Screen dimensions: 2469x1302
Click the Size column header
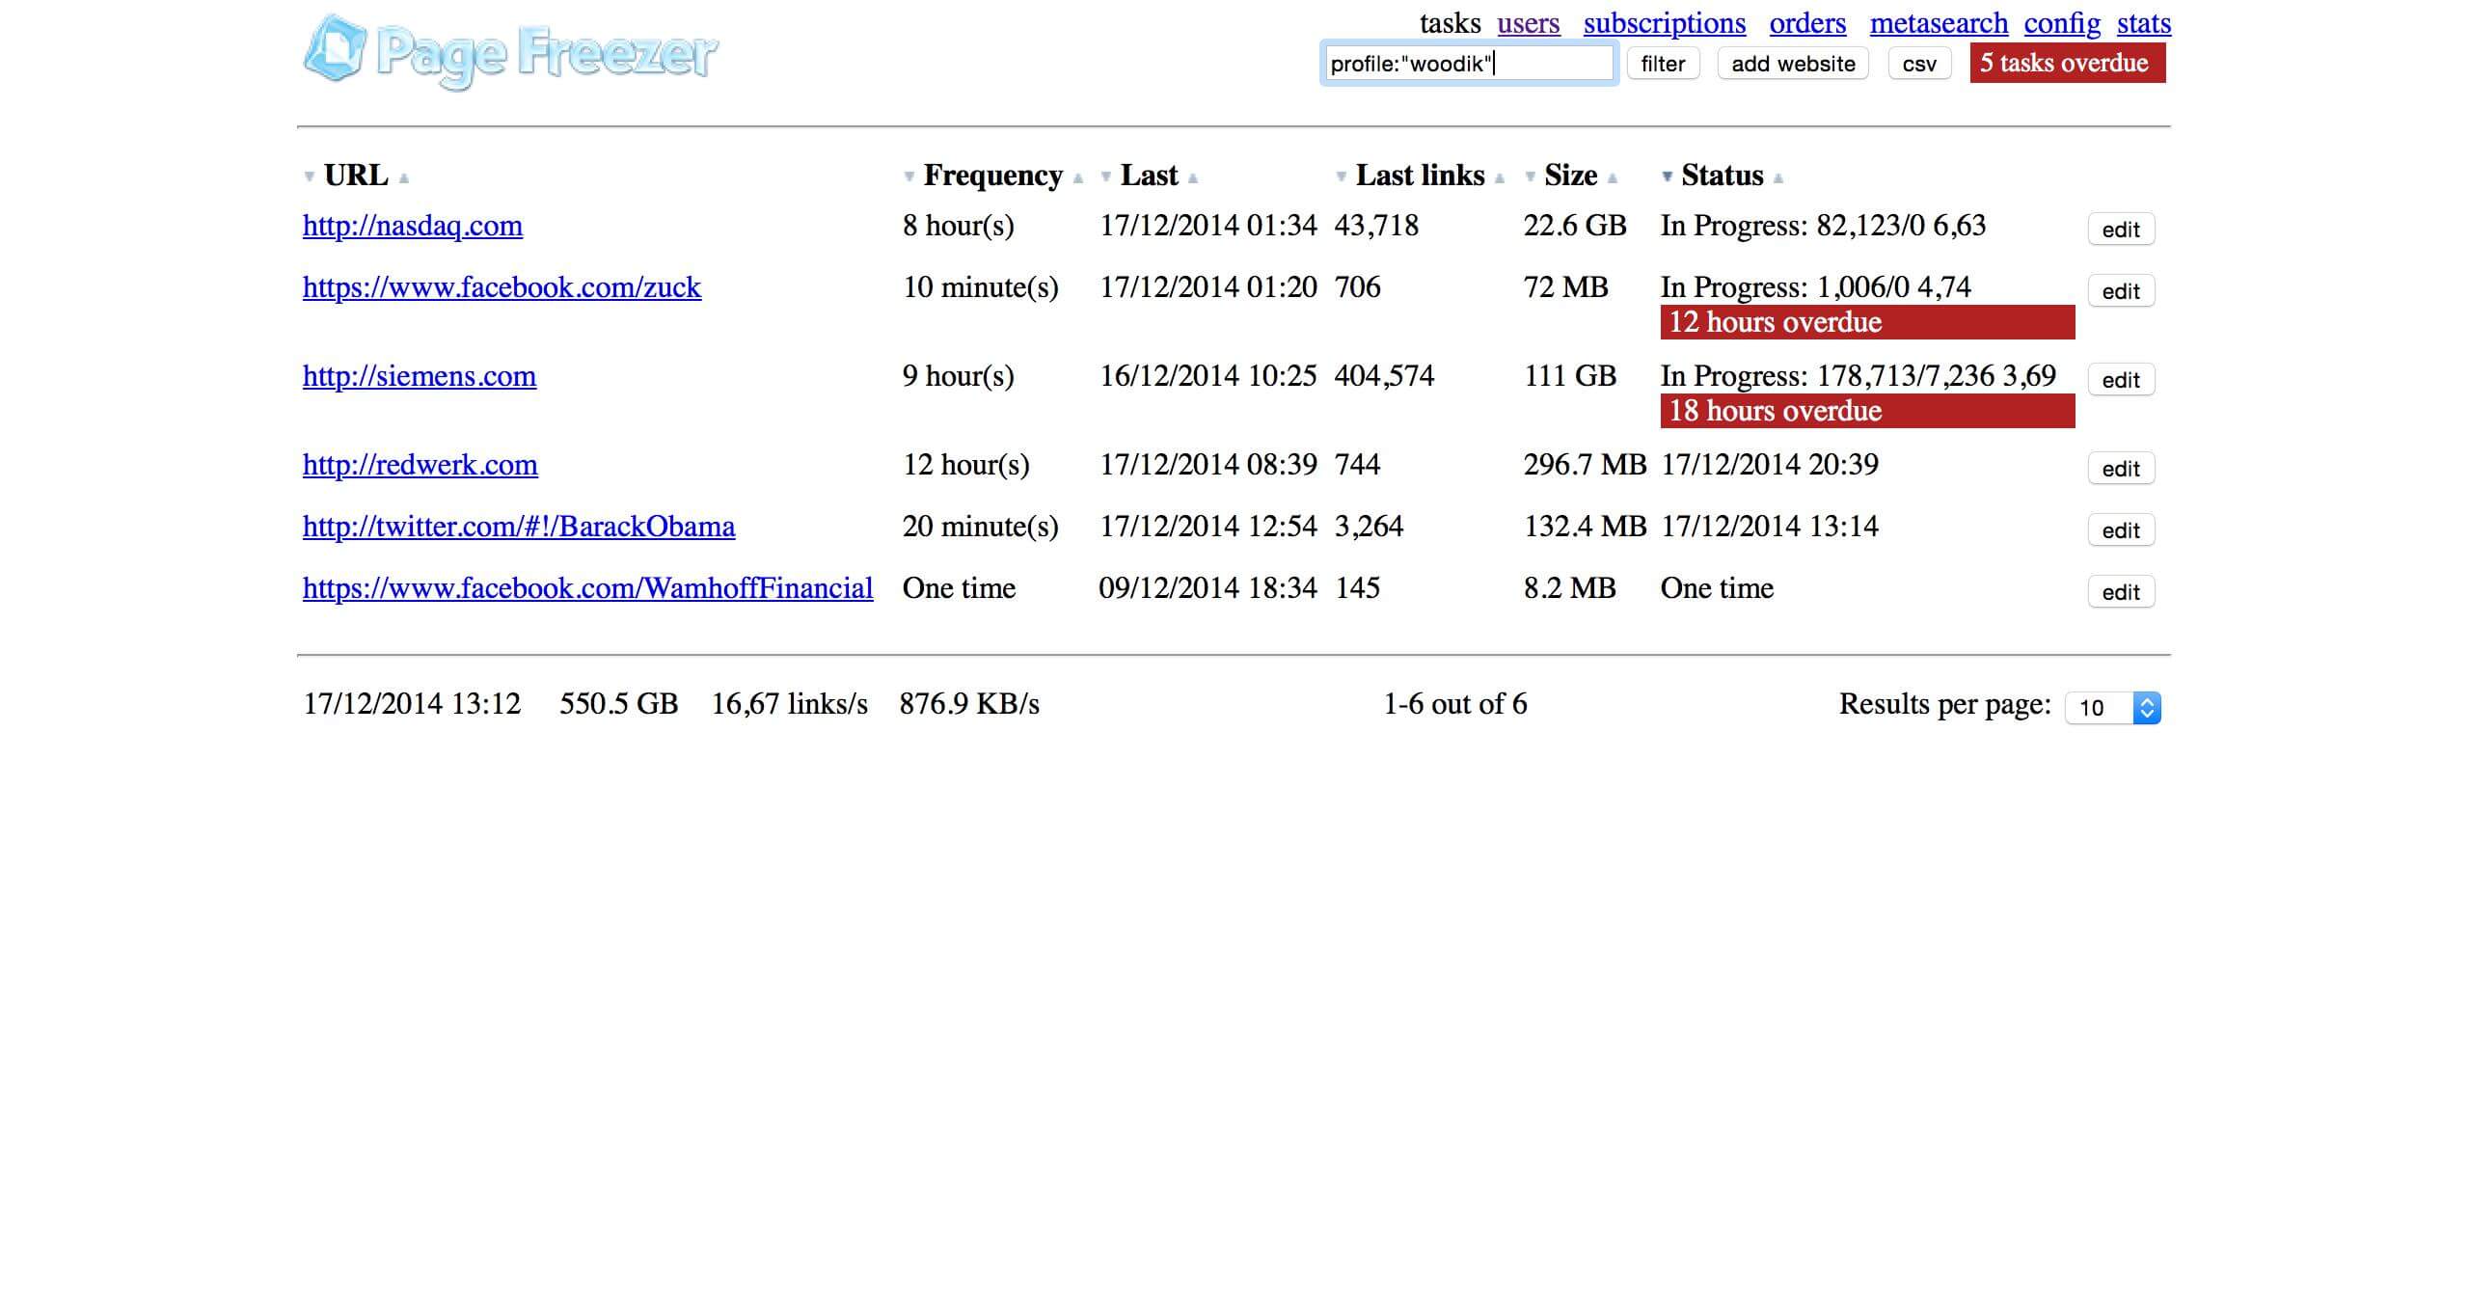pyautogui.click(x=1571, y=176)
